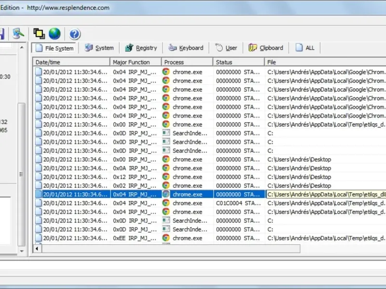This screenshot has height=289, width=386.
Task: Select the '0xEE IRP_MJ_...' cell
Action: click(x=135, y=238)
